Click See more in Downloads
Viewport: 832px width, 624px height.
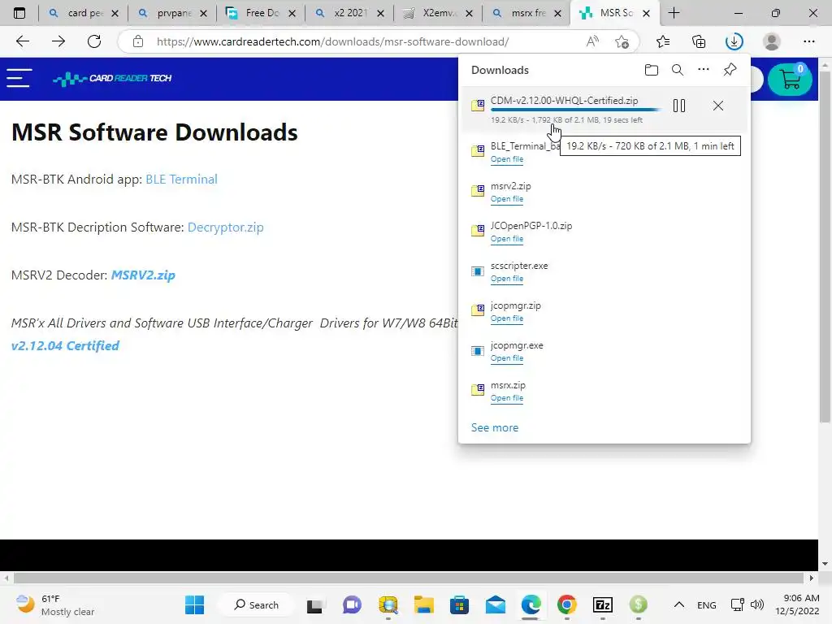pyautogui.click(x=495, y=427)
